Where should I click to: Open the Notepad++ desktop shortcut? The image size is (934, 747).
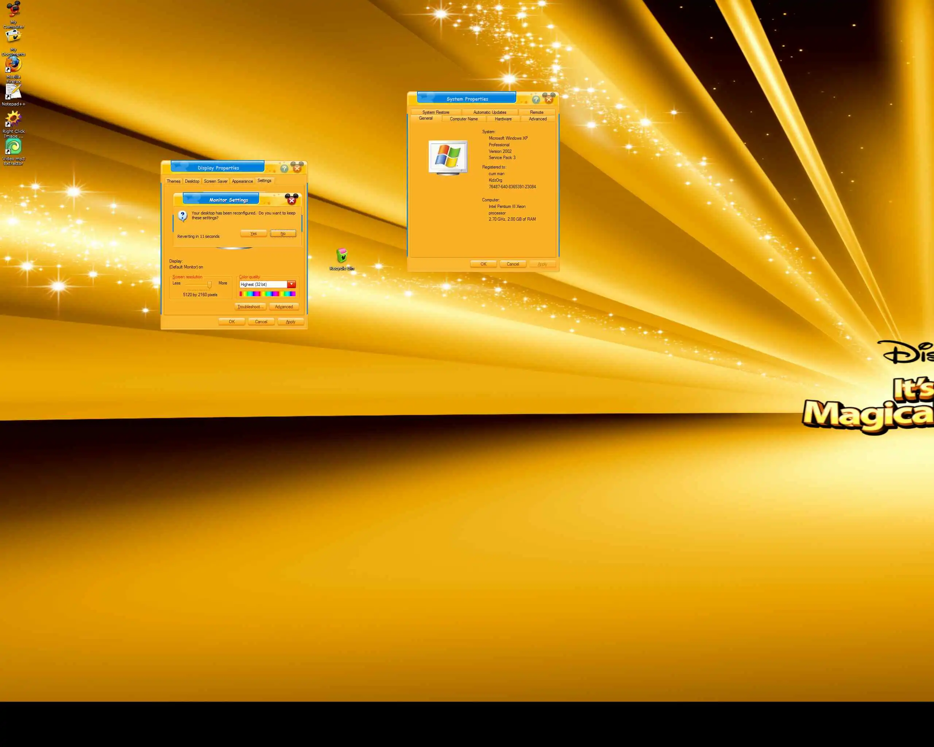click(13, 92)
